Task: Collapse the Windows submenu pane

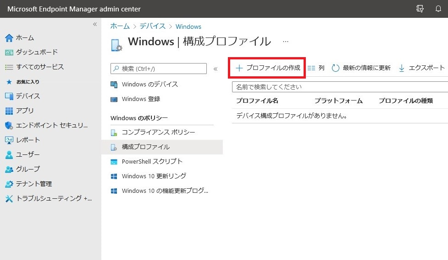Action: point(216,69)
